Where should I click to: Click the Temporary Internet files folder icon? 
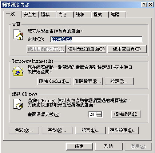coord(18,71)
